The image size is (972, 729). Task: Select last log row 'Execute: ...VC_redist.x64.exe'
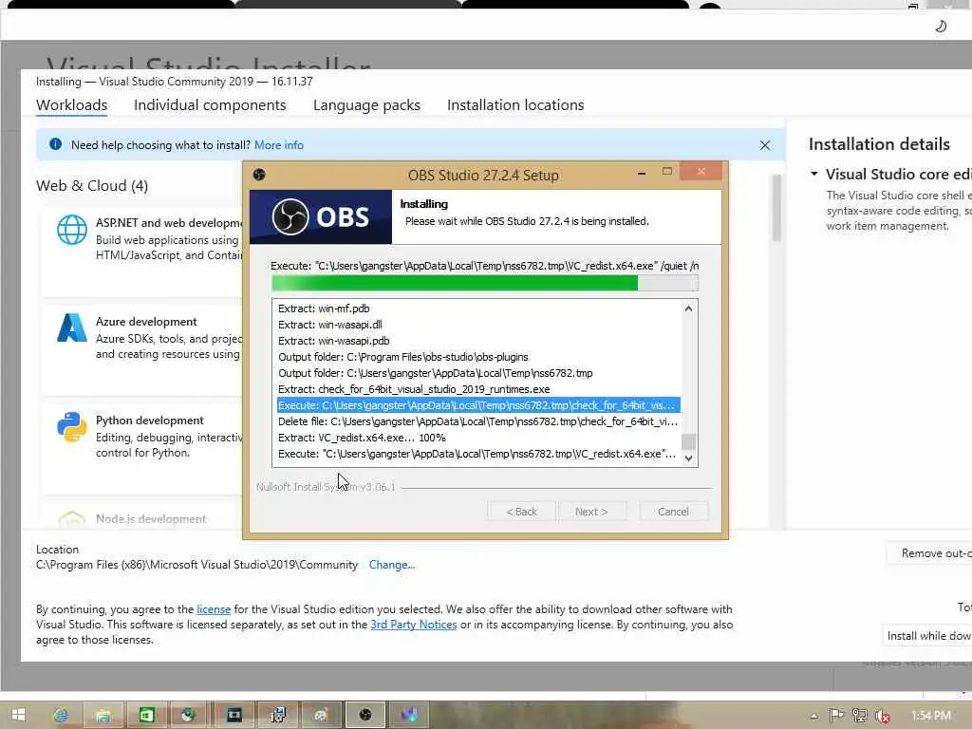click(x=477, y=454)
